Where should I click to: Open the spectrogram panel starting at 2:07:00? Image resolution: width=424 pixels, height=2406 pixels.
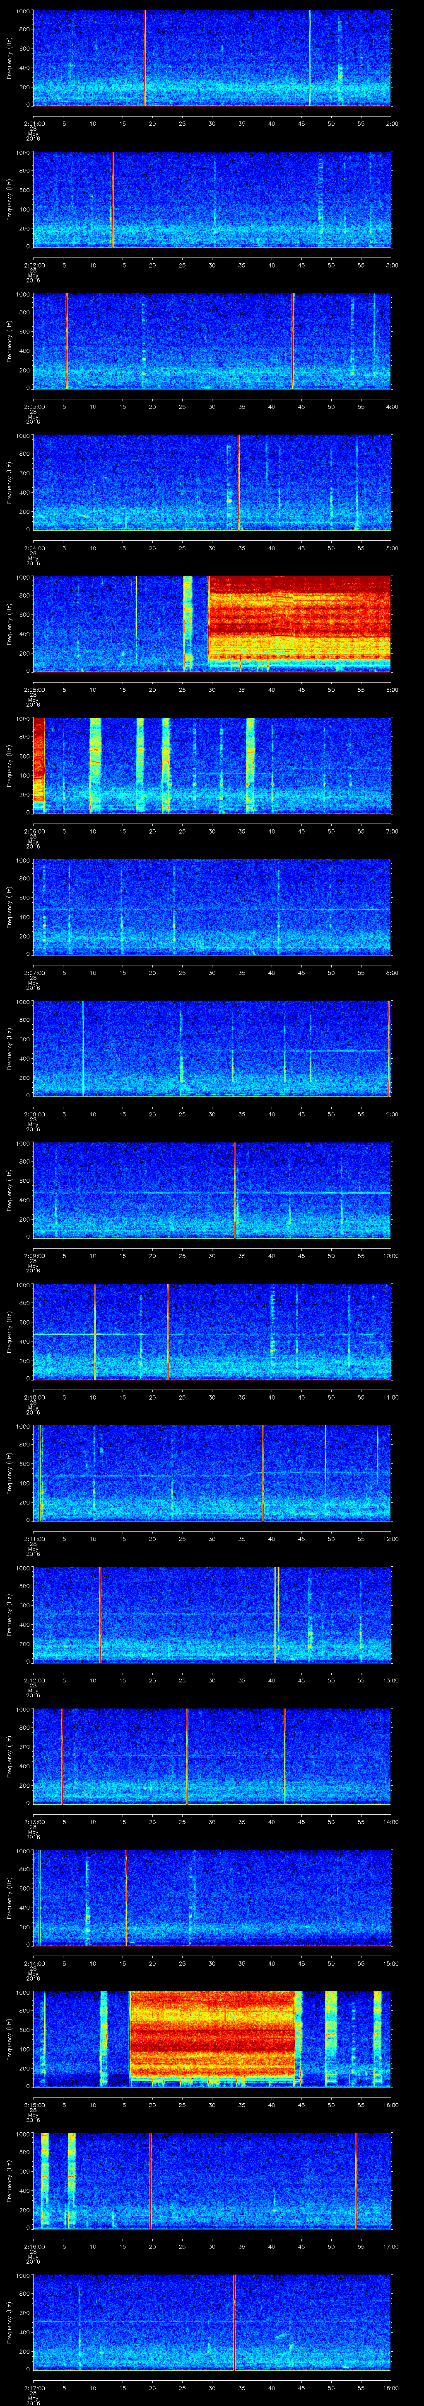tap(212, 907)
